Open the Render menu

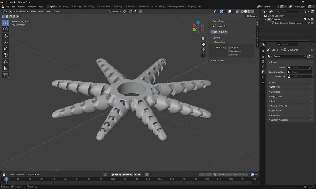click(21, 6)
